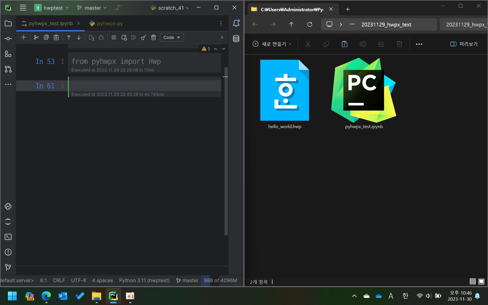488x305 pixels.
Task: Click the Run All cells icon
Action: click(134, 38)
